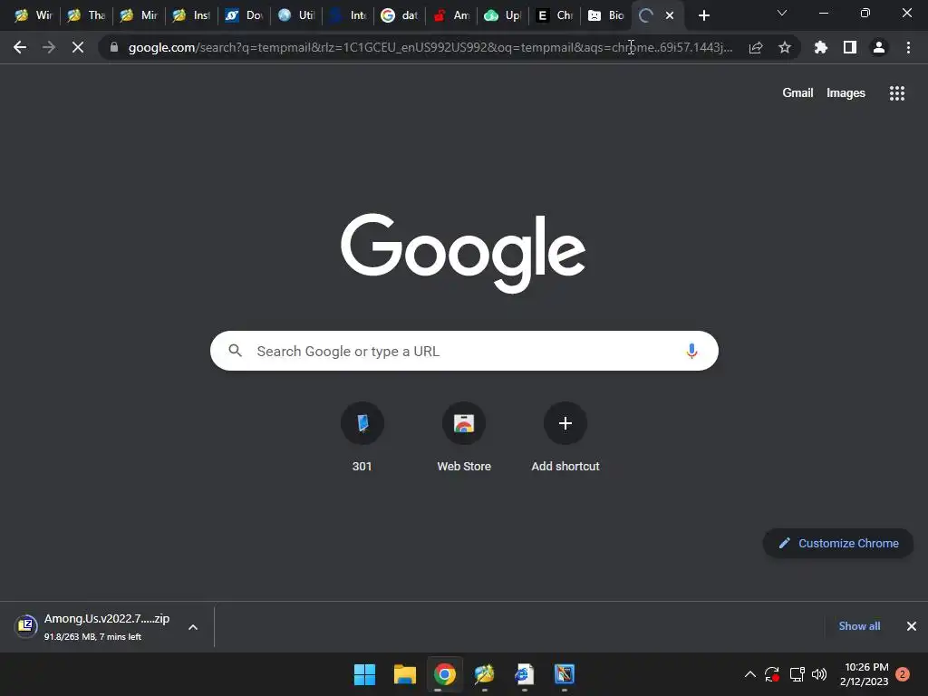Viewport: 928px width, 696px height.
Task: Open network status tray icon
Action: pyautogui.click(x=797, y=674)
